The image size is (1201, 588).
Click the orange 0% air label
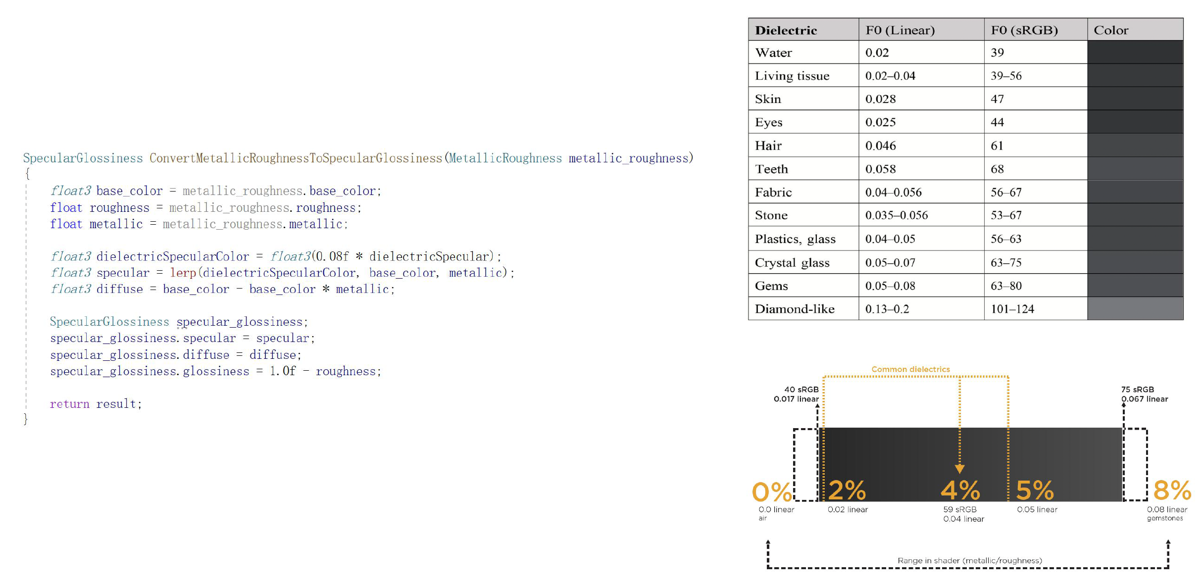pos(771,492)
